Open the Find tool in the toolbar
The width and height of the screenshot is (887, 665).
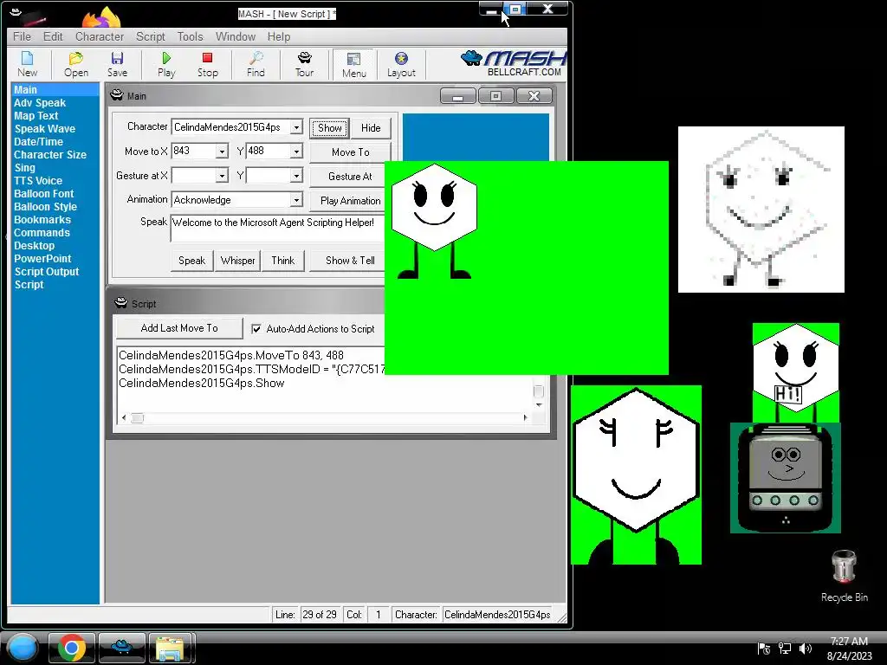pyautogui.click(x=256, y=64)
